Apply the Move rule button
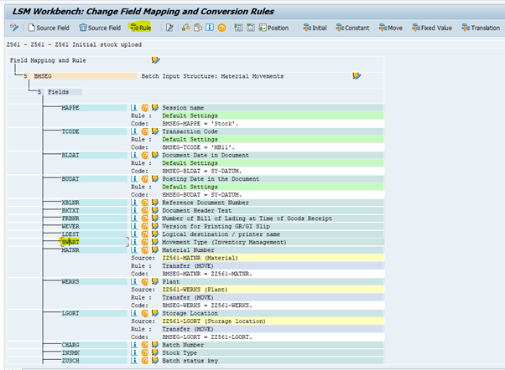Viewport: 505px width, 370px height. 391,28
